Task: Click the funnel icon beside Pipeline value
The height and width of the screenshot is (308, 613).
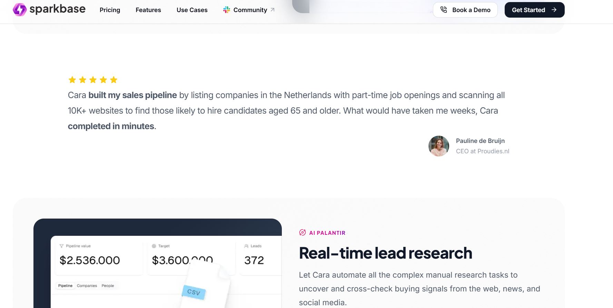Action: pyautogui.click(x=61, y=246)
